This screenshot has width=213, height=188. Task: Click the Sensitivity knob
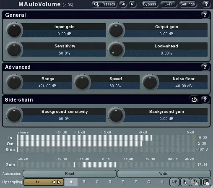pos(14,50)
